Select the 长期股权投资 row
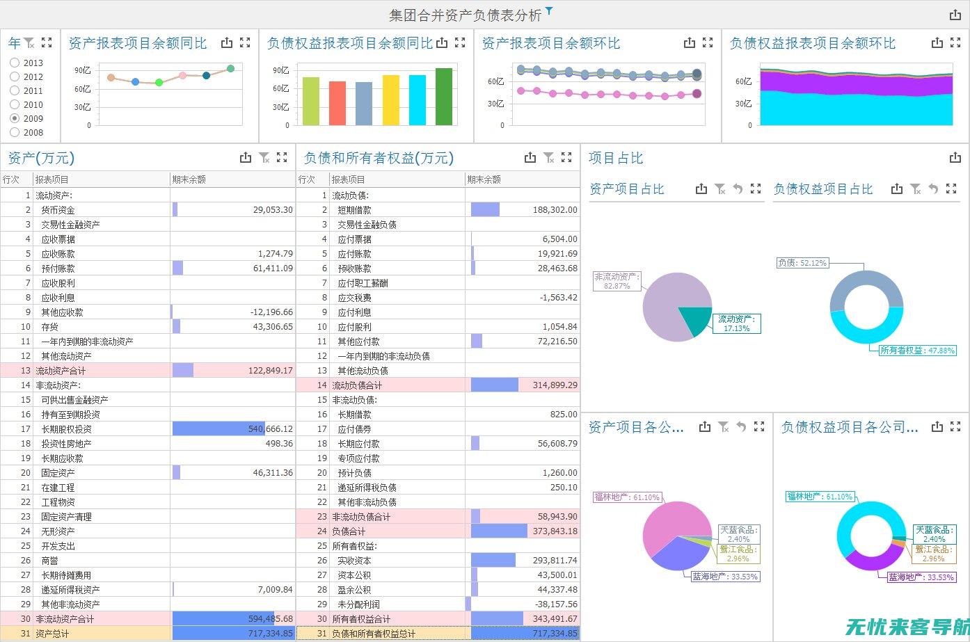The height and width of the screenshot is (642, 970). coord(148,428)
